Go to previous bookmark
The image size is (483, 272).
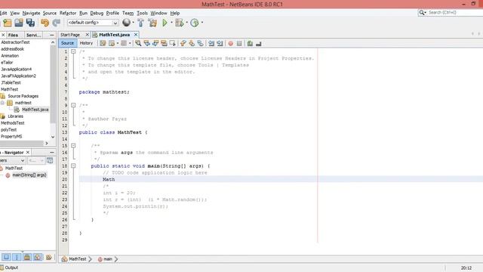[183, 43]
